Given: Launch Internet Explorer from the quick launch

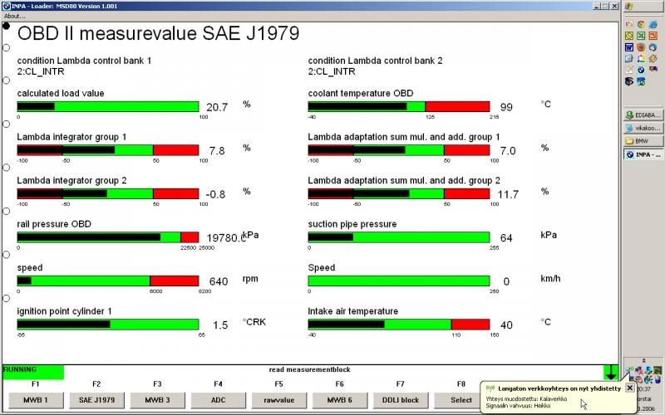Looking at the screenshot, I should click(653, 24).
